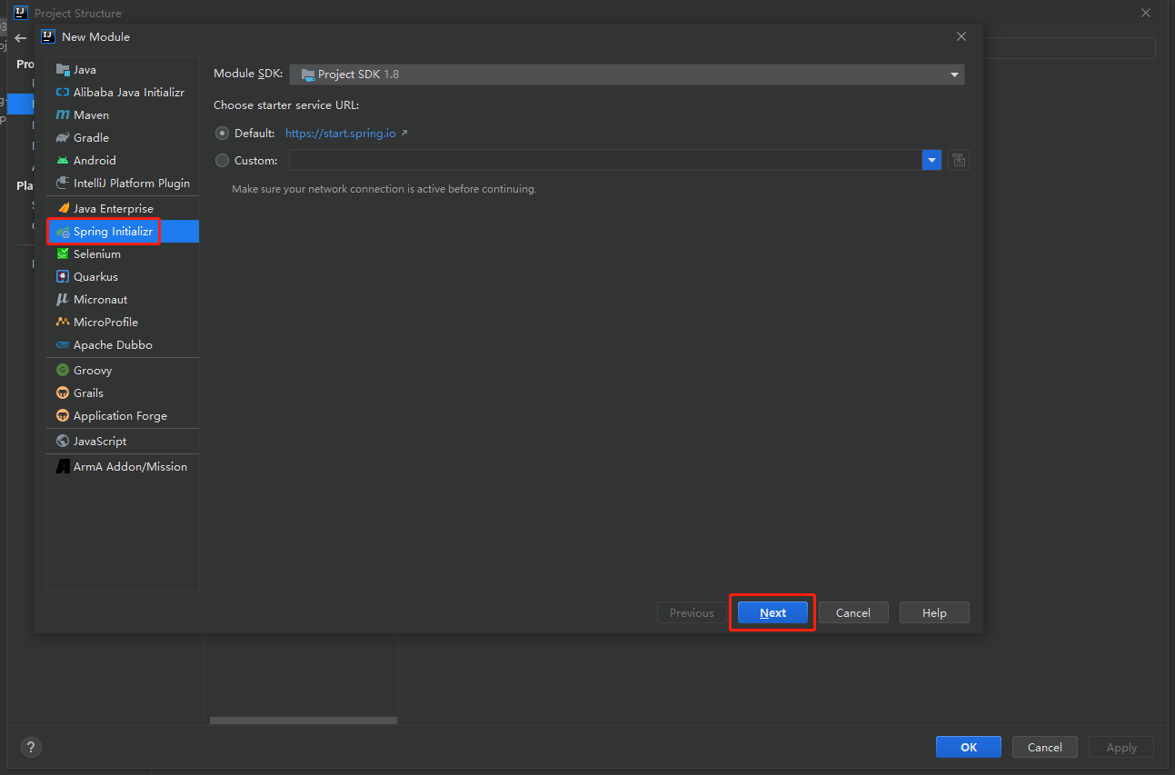This screenshot has width=1175, height=775.
Task: Click OK in Project Structure window
Action: [x=969, y=747]
